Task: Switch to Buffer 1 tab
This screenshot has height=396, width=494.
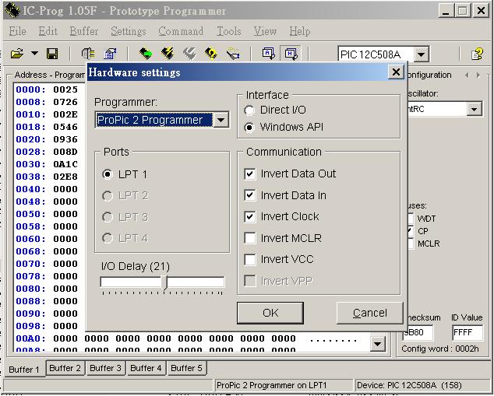Action: click(24, 370)
